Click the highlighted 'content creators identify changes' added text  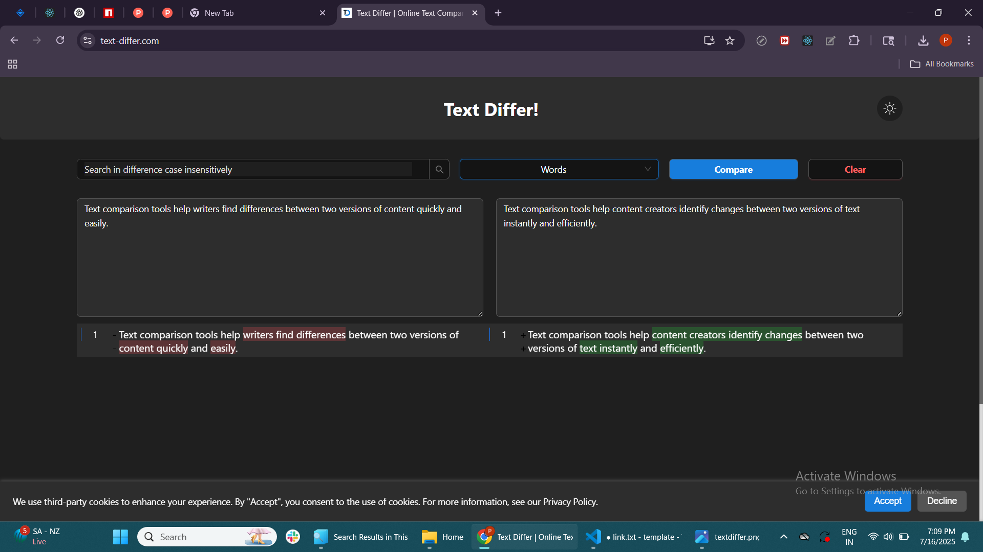click(726, 335)
